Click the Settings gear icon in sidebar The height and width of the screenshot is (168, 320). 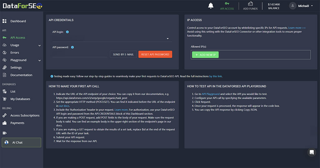4,67
